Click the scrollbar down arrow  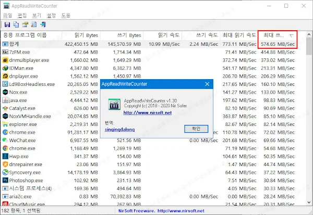point(309,202)
